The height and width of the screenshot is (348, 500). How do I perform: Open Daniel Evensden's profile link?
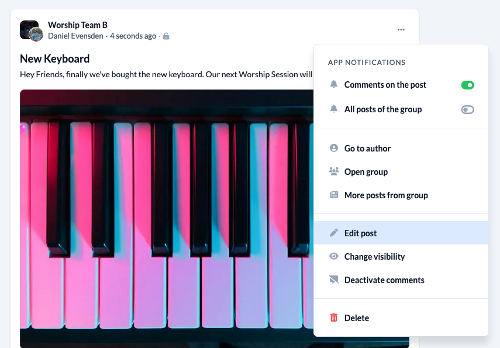pyautogui.click(x=75, y=36)
